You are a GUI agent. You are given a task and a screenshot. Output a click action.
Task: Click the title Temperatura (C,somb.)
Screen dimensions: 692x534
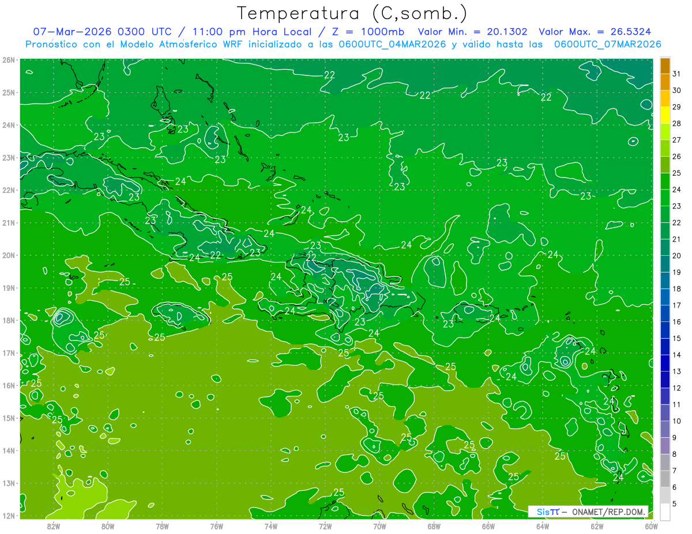(x=352, y=14)
